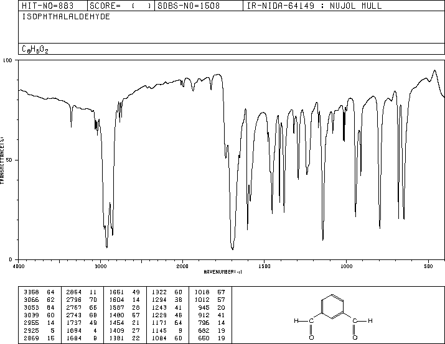The image size is (445, 344).
Task: Click the SCORE= ( ) header cell
Action: tap(120, 6)
